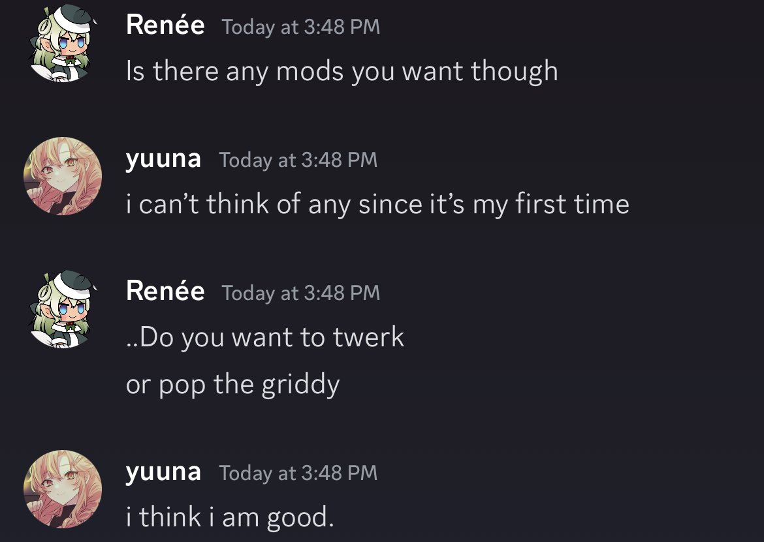
Task: Open yuuna's avatar beside 'i think i am good'
Action: point(63,489)
